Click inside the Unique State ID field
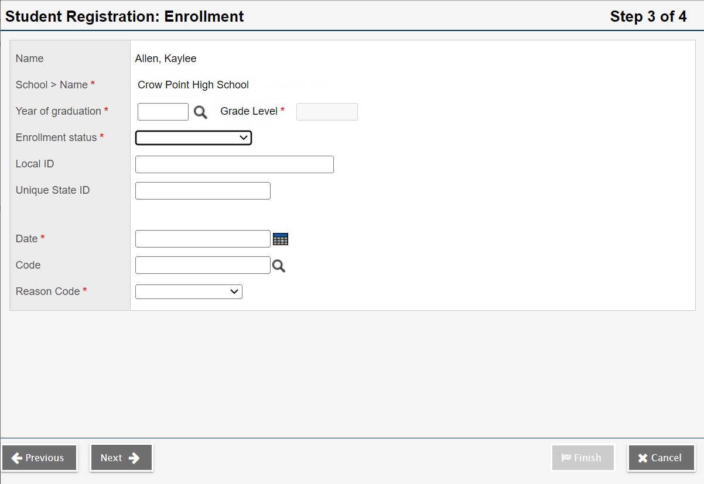This screenshot has height=484, width=704. tap(203, 191)
